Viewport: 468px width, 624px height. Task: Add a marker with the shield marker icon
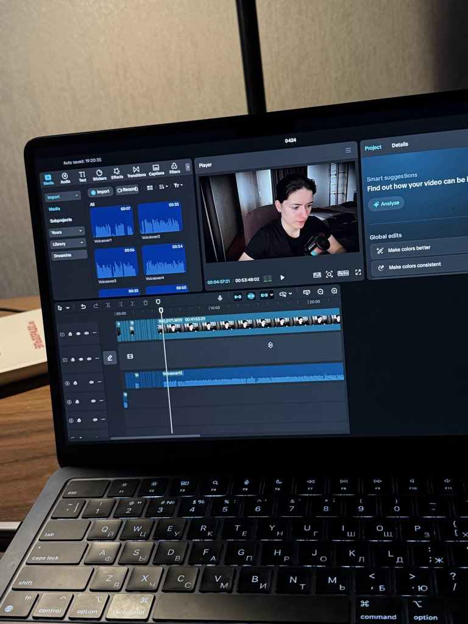(x=158, y=302)
